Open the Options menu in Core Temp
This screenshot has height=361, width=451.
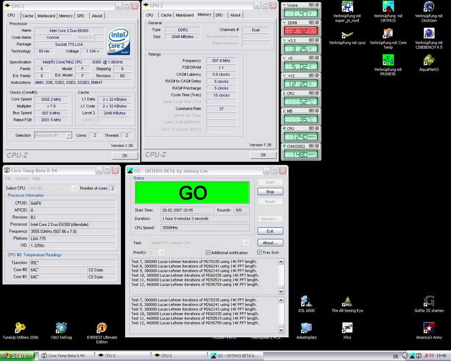(22, 179)
